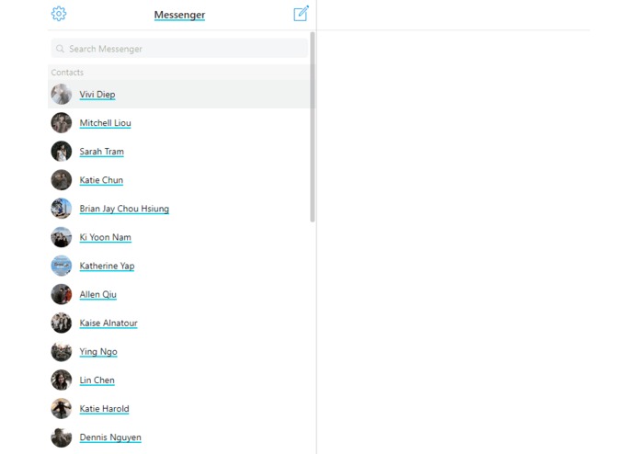Open Katherine Yap's avatar
639x454 pixels.
[61, 266]
